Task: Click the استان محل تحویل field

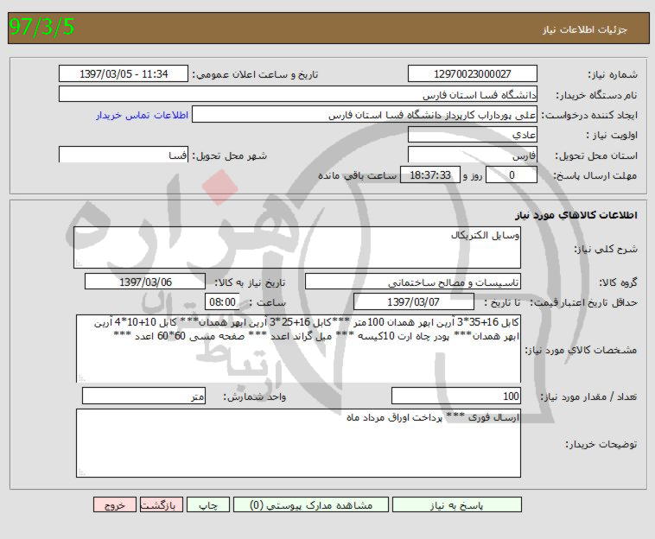Action: [x=472, y=156]
